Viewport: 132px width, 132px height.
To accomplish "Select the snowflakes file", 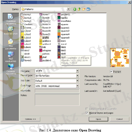I will pyautogui.click(x=64, y=21).
